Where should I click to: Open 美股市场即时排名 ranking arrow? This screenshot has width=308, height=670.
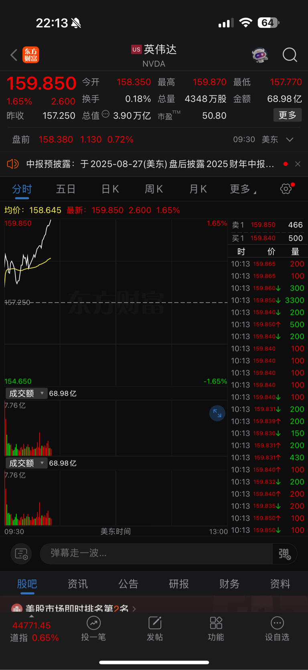pyautogui.click(x=134, y=609)
